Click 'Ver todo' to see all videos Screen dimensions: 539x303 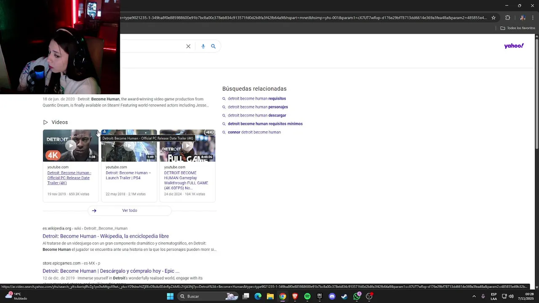point(130,210)
